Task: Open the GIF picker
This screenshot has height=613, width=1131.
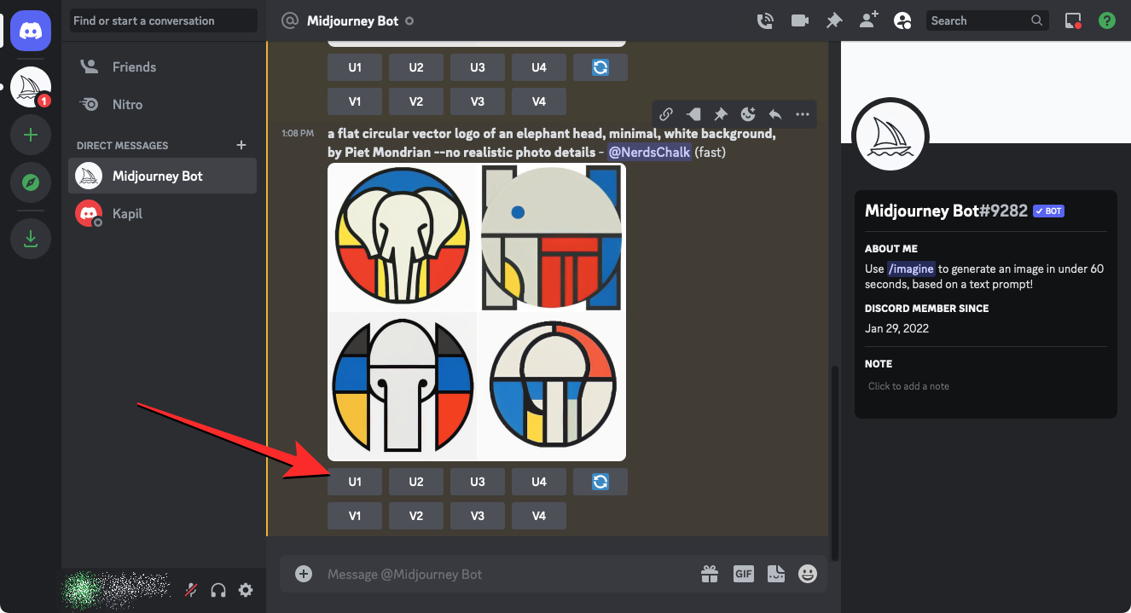Action: pyautogui.click(x=744, y=574)
